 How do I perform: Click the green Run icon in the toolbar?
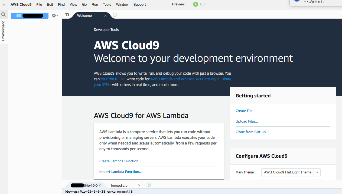click(x=195, y=4)
